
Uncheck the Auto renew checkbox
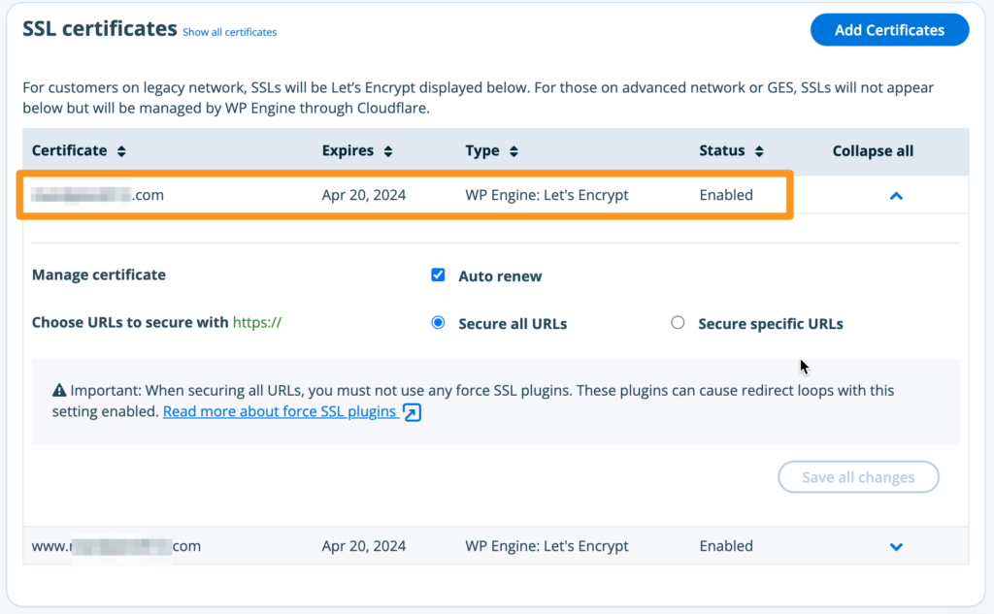tap(438, 275)
